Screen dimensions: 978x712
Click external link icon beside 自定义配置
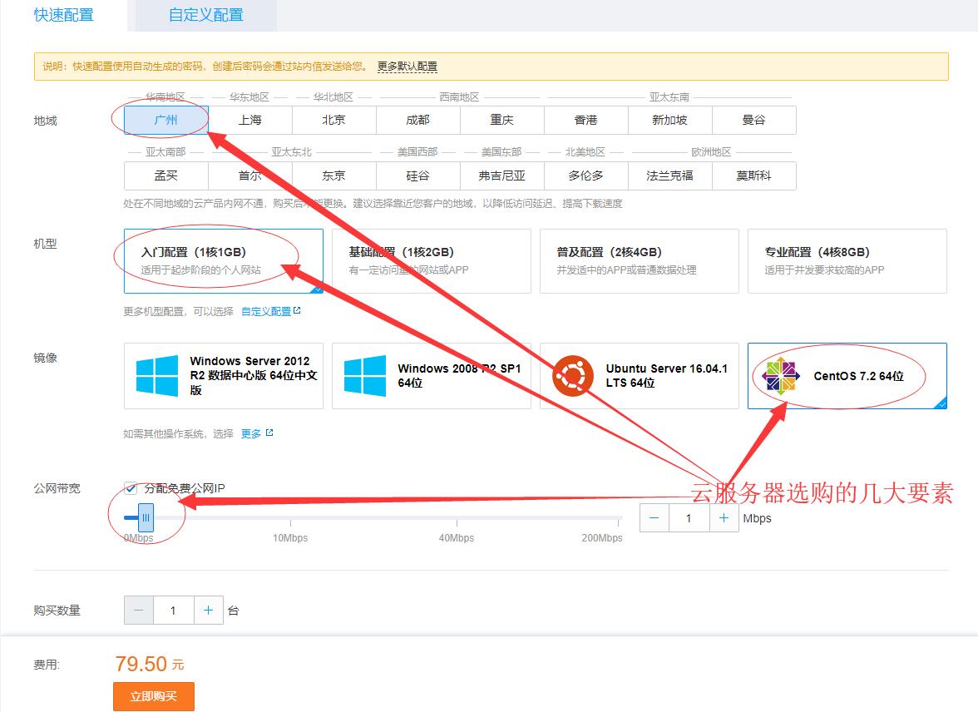pyautogui.click(x=297, y=311)
